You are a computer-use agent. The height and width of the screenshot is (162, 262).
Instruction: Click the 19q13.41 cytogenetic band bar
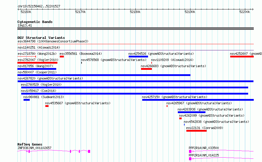pyautogui.click(x=135, y=29)
